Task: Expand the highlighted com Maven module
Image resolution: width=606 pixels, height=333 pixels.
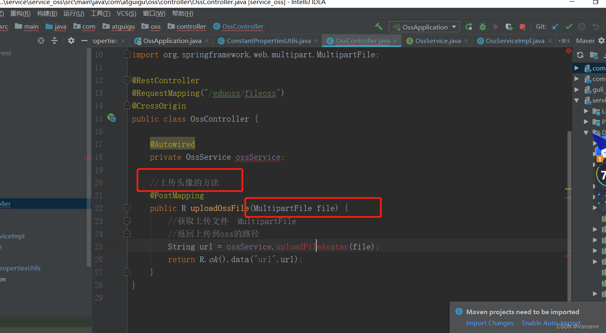Action: pyautogui.click(x=576, y=68)
